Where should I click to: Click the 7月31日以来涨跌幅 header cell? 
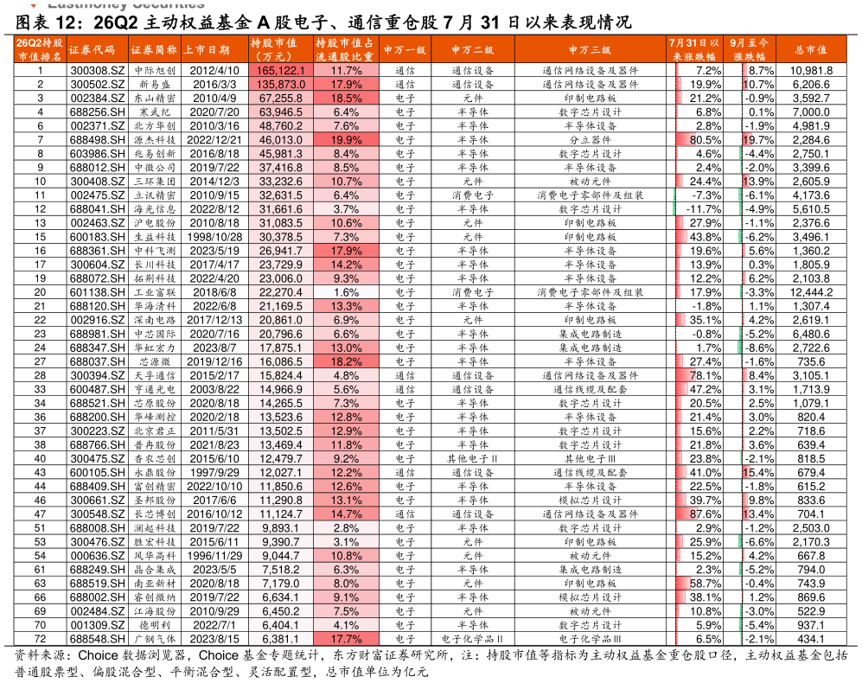click(x=693, y=49)
